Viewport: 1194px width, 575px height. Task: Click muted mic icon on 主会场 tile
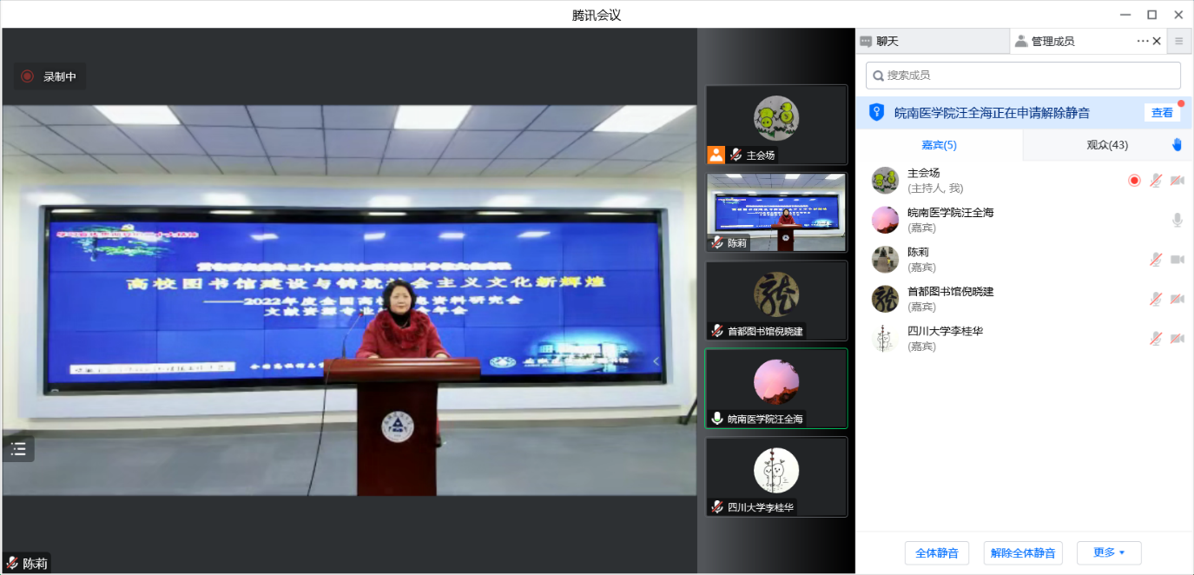[x=736, y=155]
